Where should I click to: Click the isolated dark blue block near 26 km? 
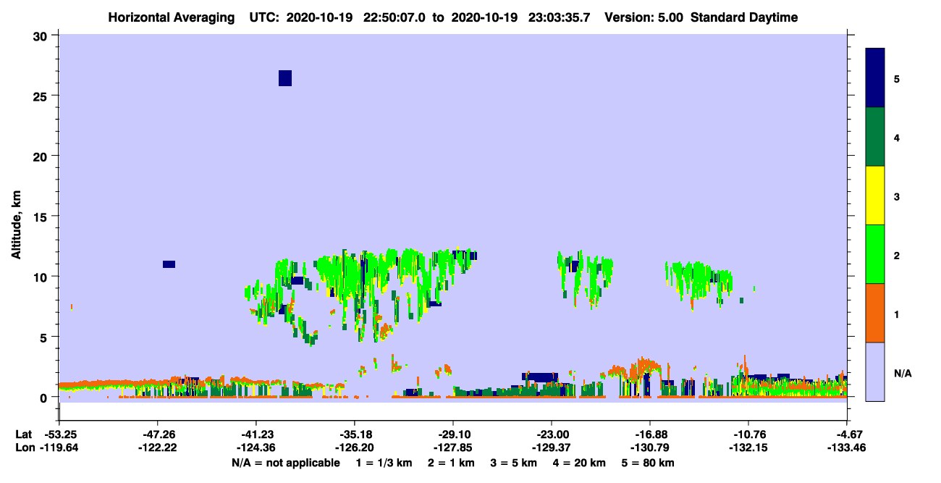(x=285, y=78)
